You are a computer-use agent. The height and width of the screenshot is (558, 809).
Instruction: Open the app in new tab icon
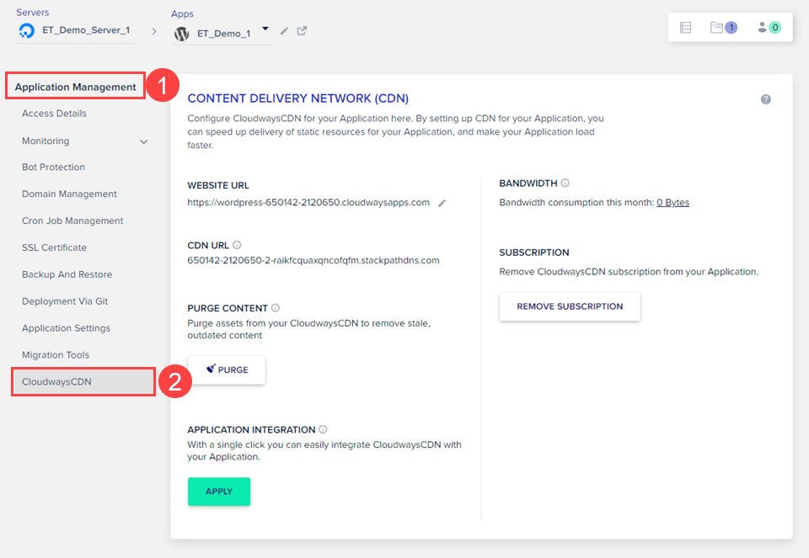(x=302, y=31)
